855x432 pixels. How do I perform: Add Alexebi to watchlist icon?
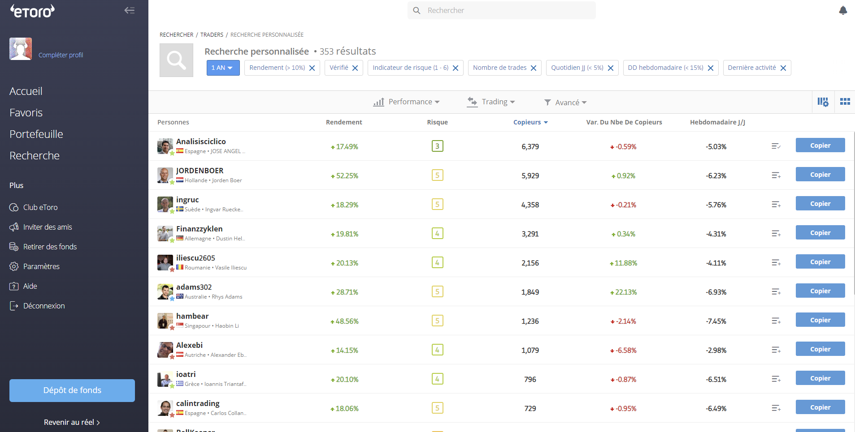tap(776, 350)
